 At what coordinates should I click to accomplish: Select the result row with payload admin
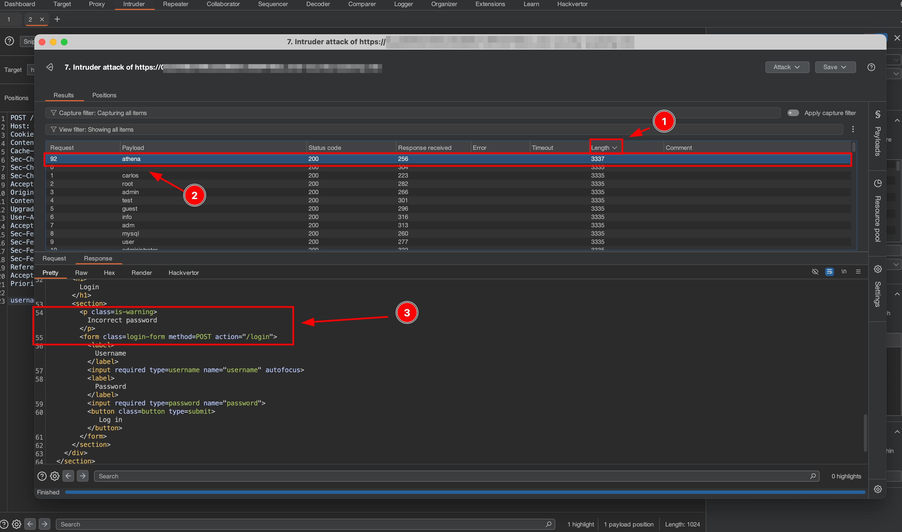click(x=448, y=192)
